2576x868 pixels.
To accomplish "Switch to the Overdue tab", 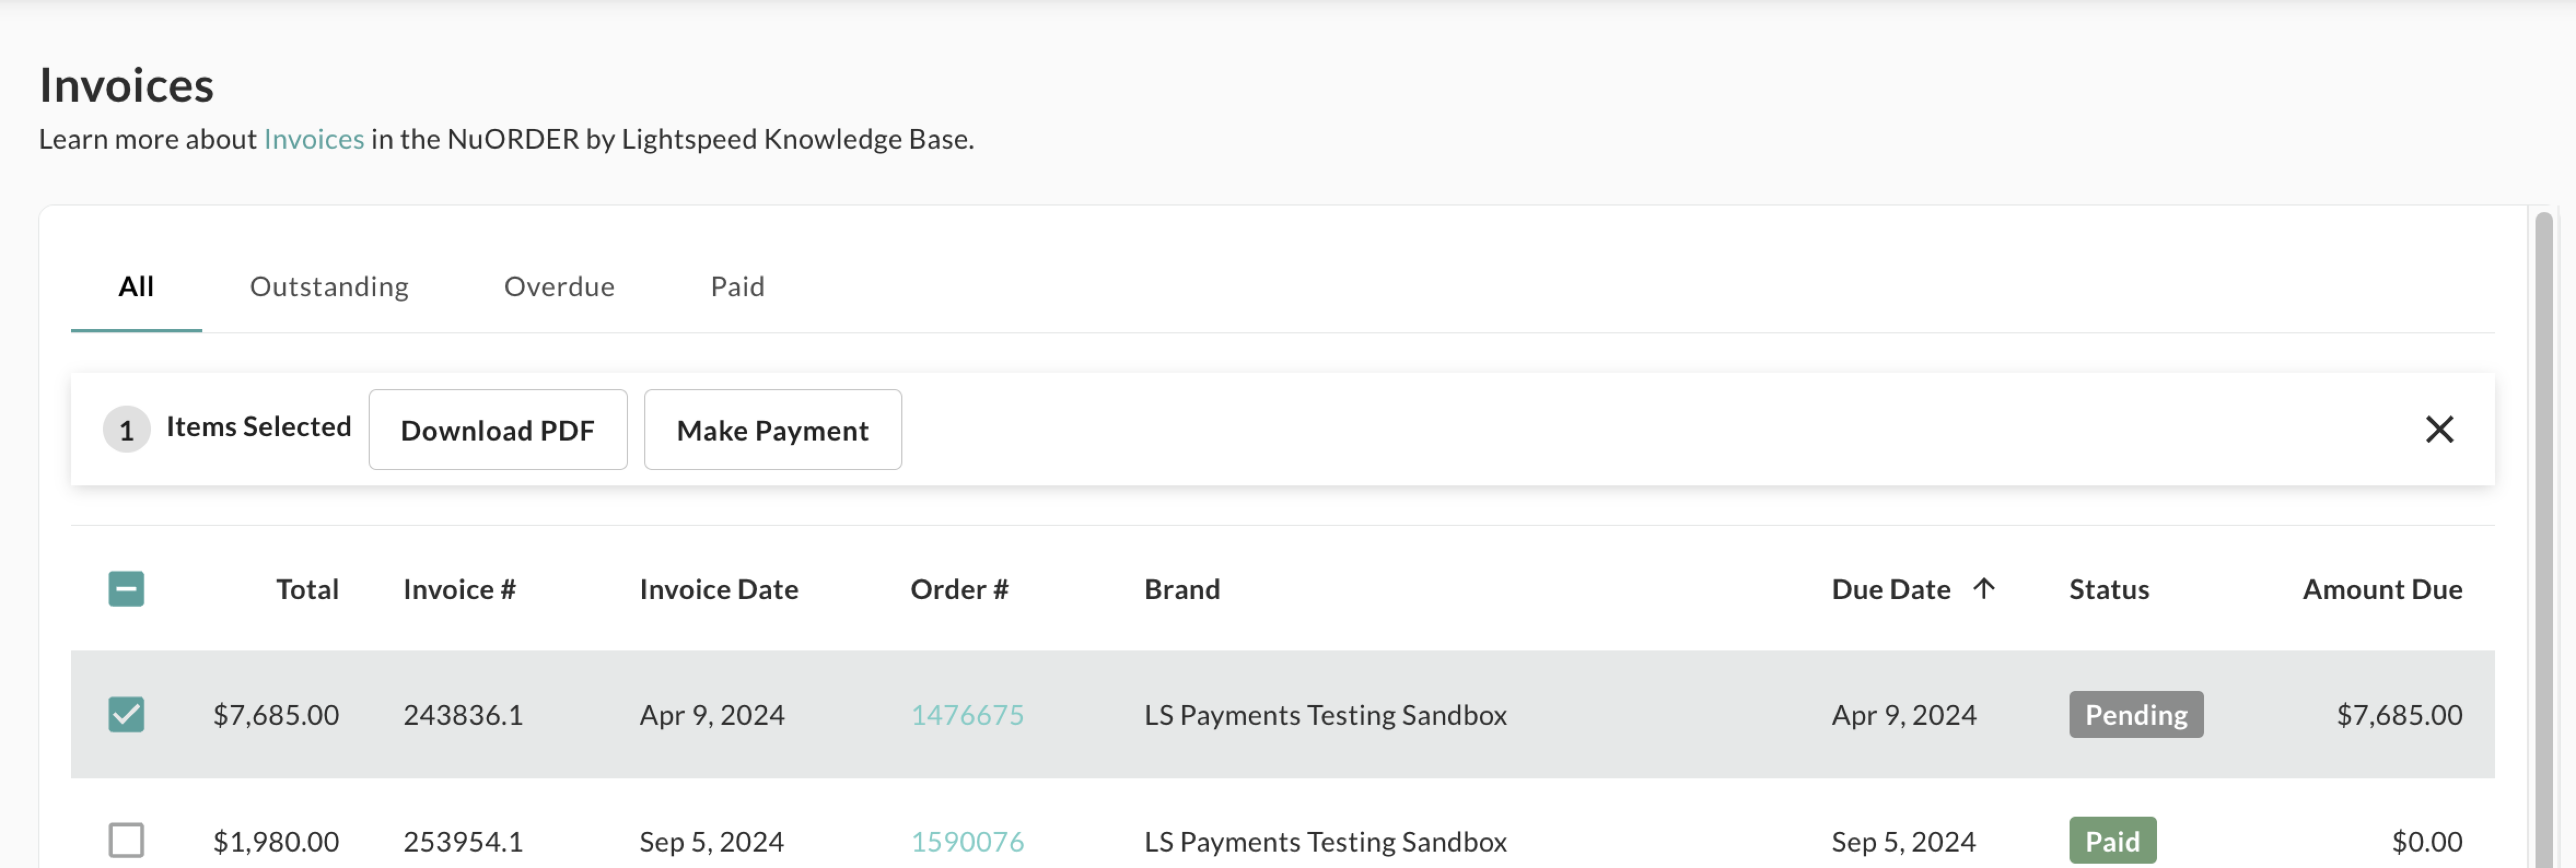I will [559, 286].
